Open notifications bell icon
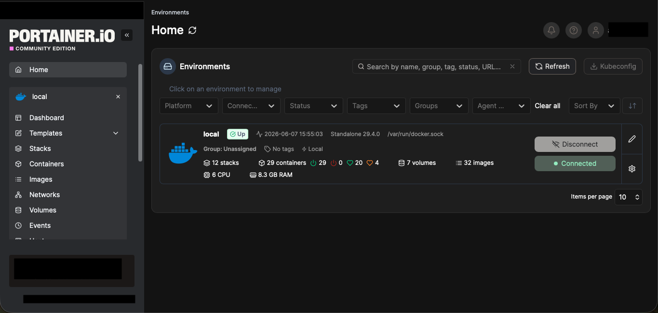The width and height of the screenshot is (658, 313). tap(551, 30)
